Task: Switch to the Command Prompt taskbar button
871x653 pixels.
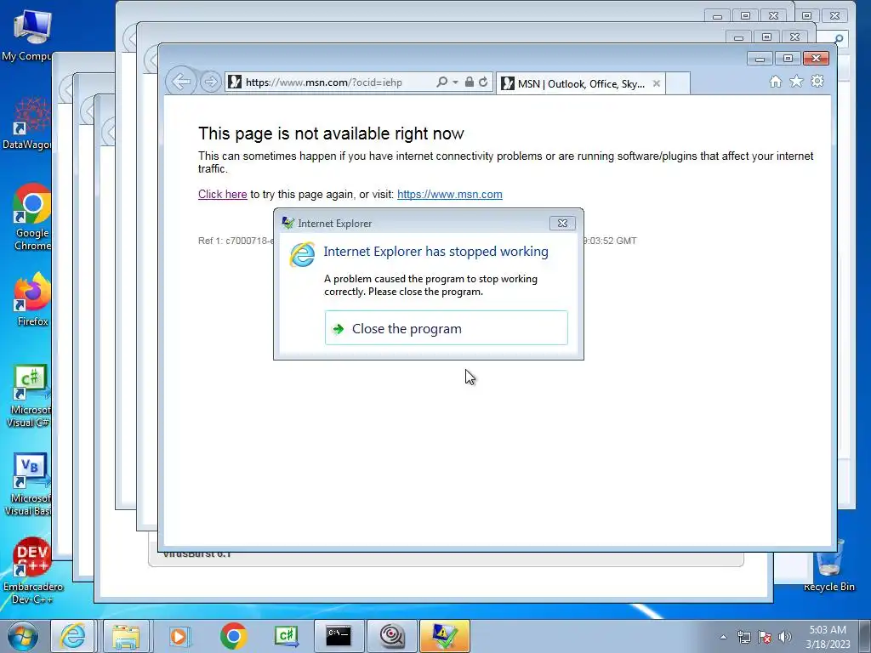Action: coord(339,636)
